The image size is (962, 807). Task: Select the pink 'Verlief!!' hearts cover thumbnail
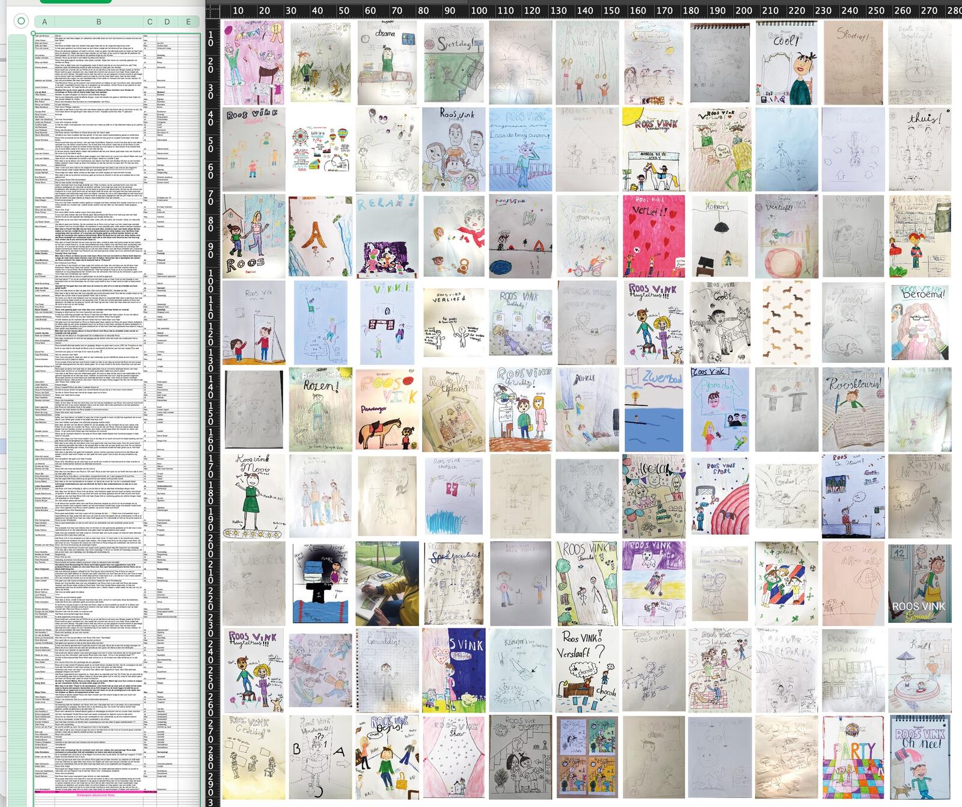pyautogui.click(x=654, y=236)
